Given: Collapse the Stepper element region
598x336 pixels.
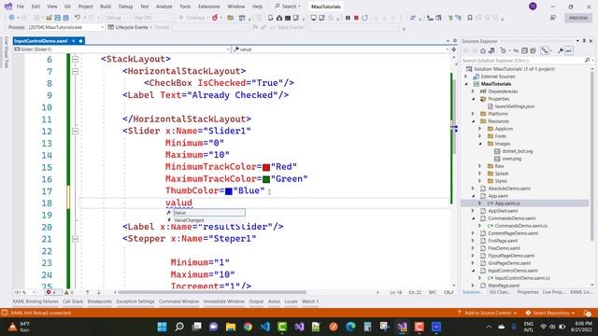Looking at the screenshot, I should pyautogui.click(x=75, y=239).
